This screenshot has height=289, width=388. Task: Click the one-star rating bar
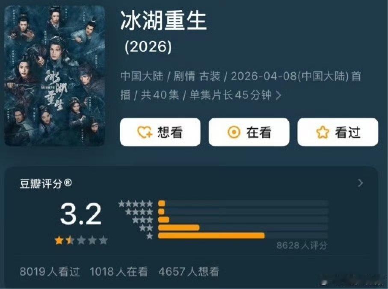pyautogui.click(x=243, y=236)
